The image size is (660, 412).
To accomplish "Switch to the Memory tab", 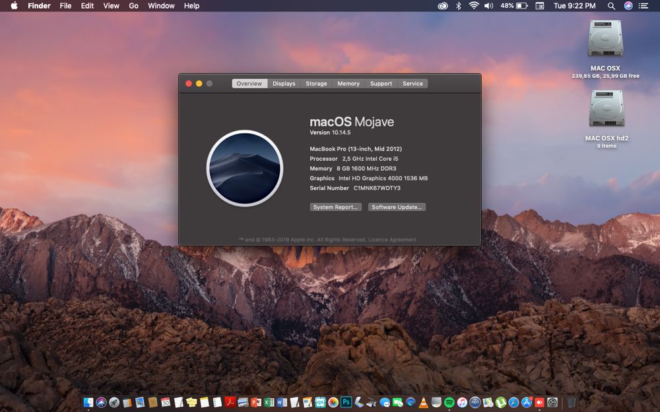I will pyautogui.click(x=348, y=84).
